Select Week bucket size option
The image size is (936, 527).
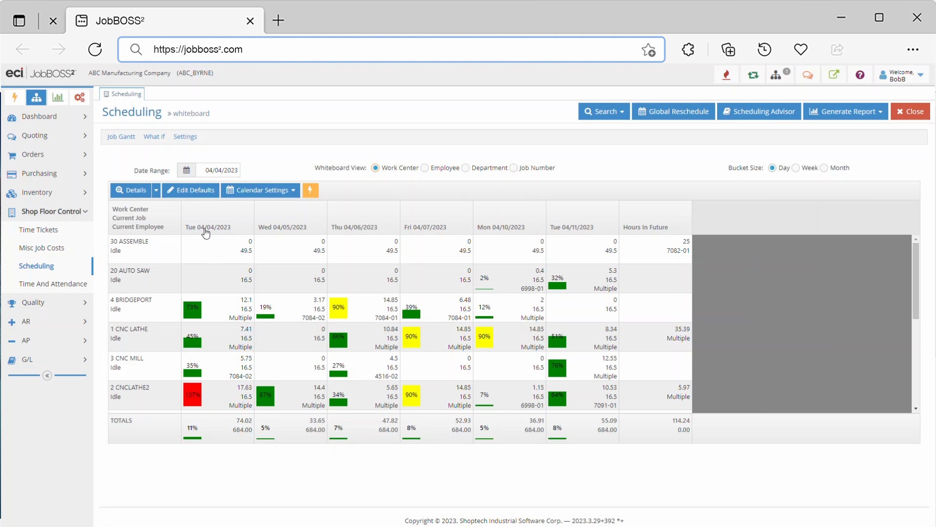pos(796,168)
